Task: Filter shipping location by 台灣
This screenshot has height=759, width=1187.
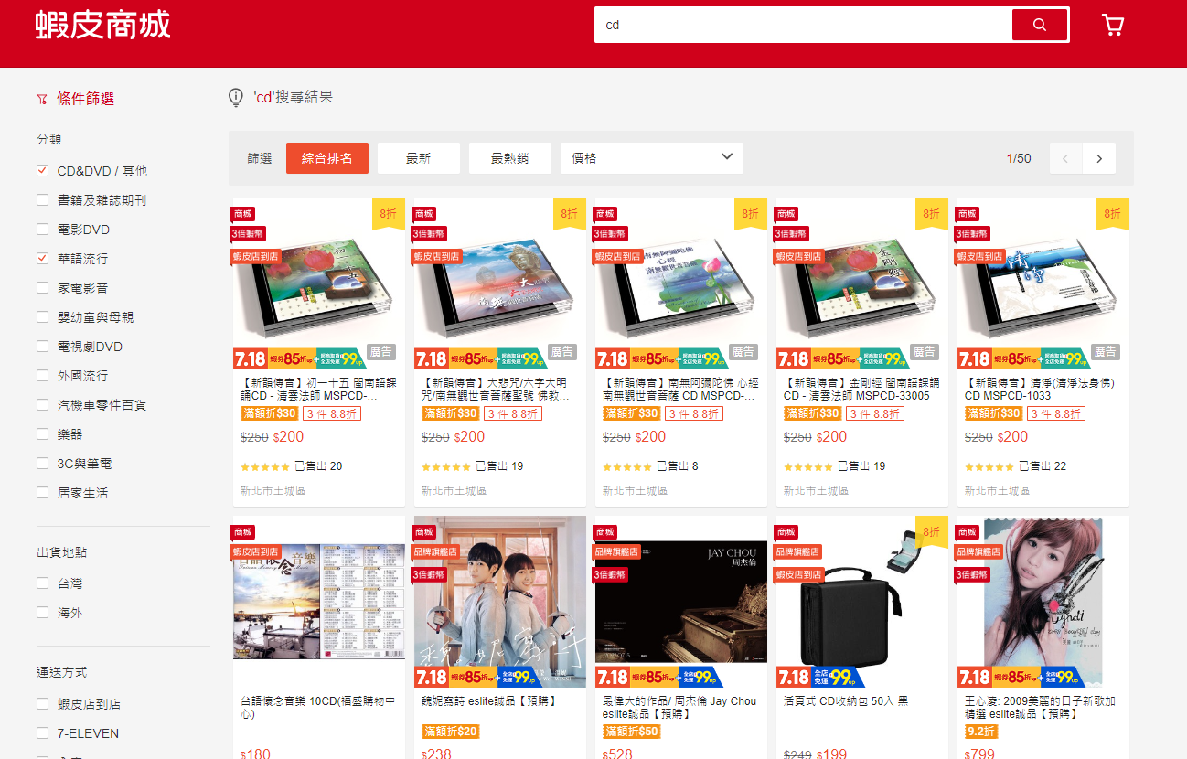Action: pyautogui.click(x=42, y=583)
